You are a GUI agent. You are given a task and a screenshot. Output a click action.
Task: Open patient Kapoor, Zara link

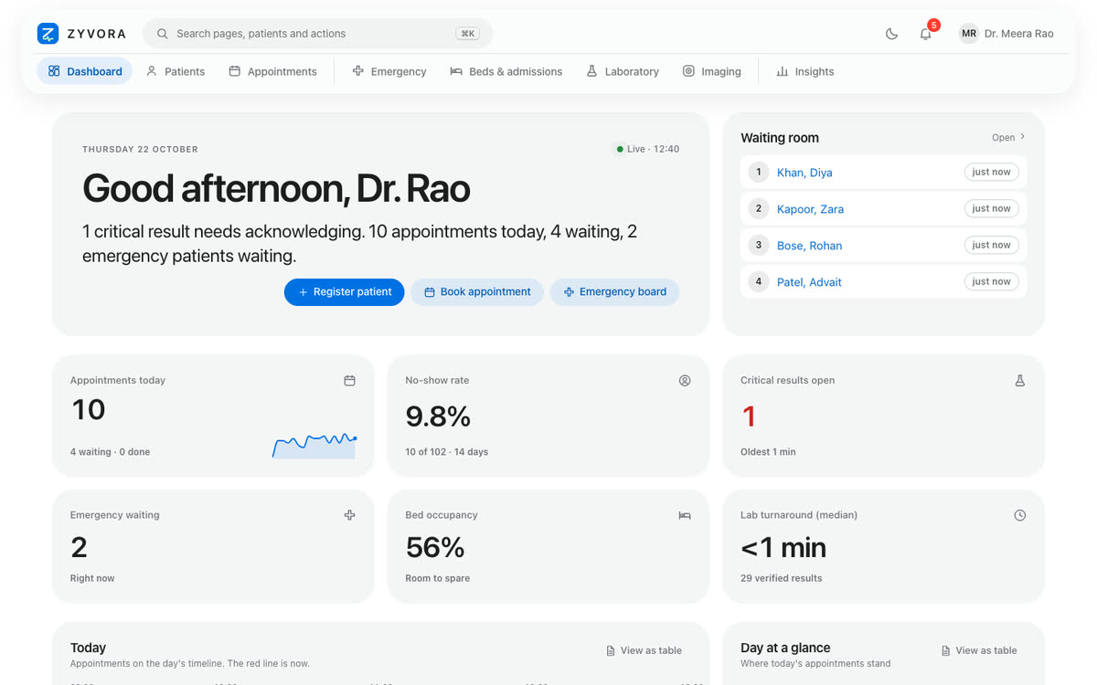click(810, 209)
